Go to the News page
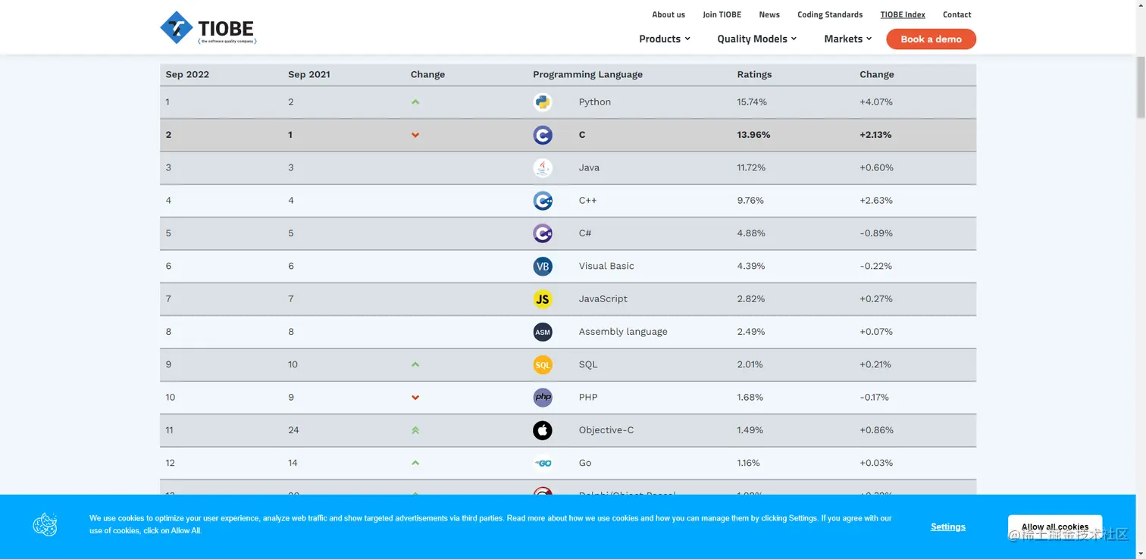This screenshot has width=1146, height=559. (x=769, y=14)
